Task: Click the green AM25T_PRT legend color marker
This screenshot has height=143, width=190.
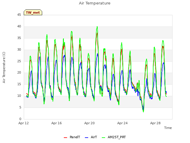Action: pos(104,138)
